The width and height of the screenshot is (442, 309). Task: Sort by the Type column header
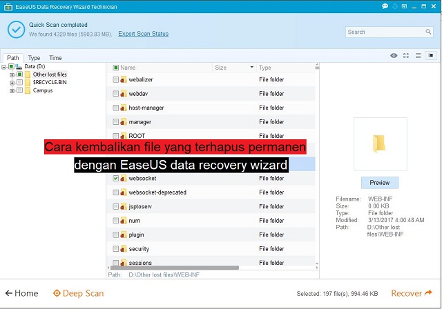(265, 68)
